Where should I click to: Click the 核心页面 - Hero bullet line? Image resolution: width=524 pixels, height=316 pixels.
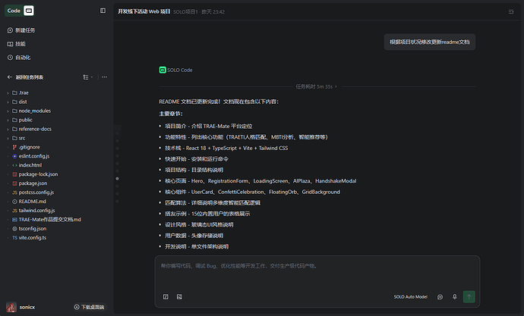(260, 181)
